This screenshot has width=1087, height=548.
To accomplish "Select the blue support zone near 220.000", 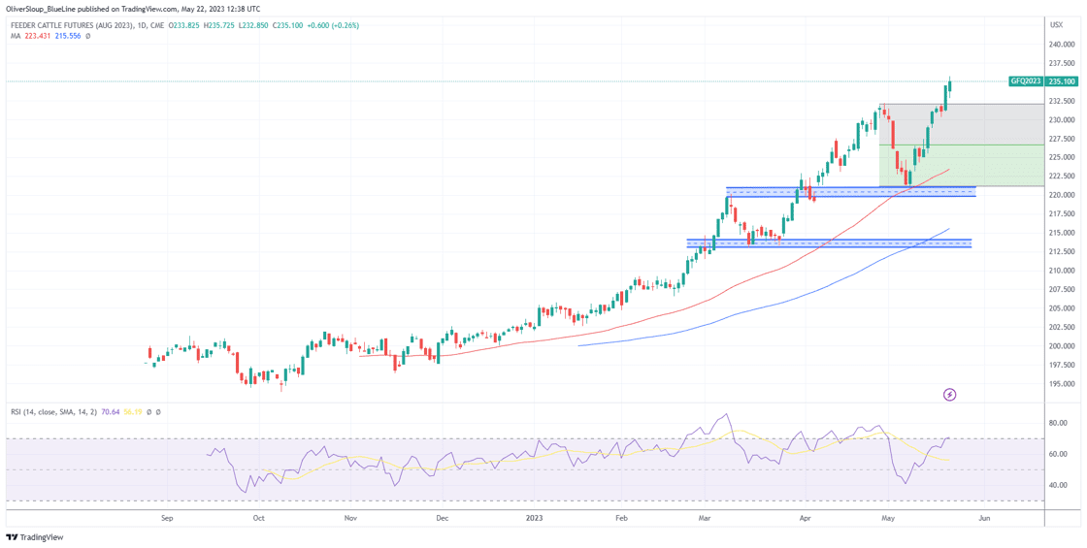I will 850,191.
